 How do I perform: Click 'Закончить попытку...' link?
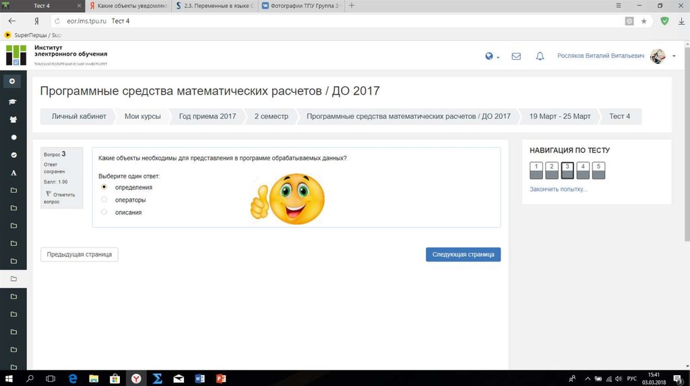(x=558, y=189)
